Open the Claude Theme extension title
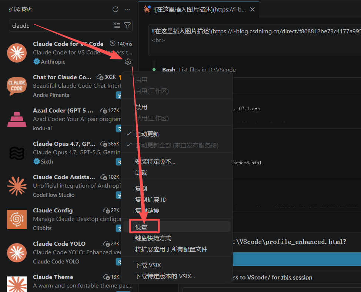 click(53, 277)
